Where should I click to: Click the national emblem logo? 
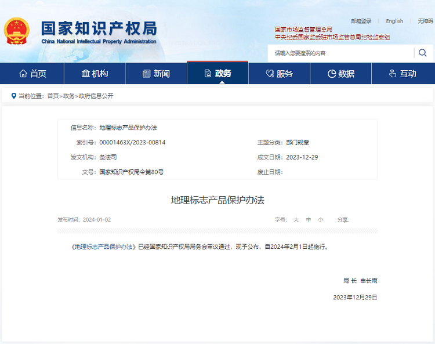(x=16, y=32)
